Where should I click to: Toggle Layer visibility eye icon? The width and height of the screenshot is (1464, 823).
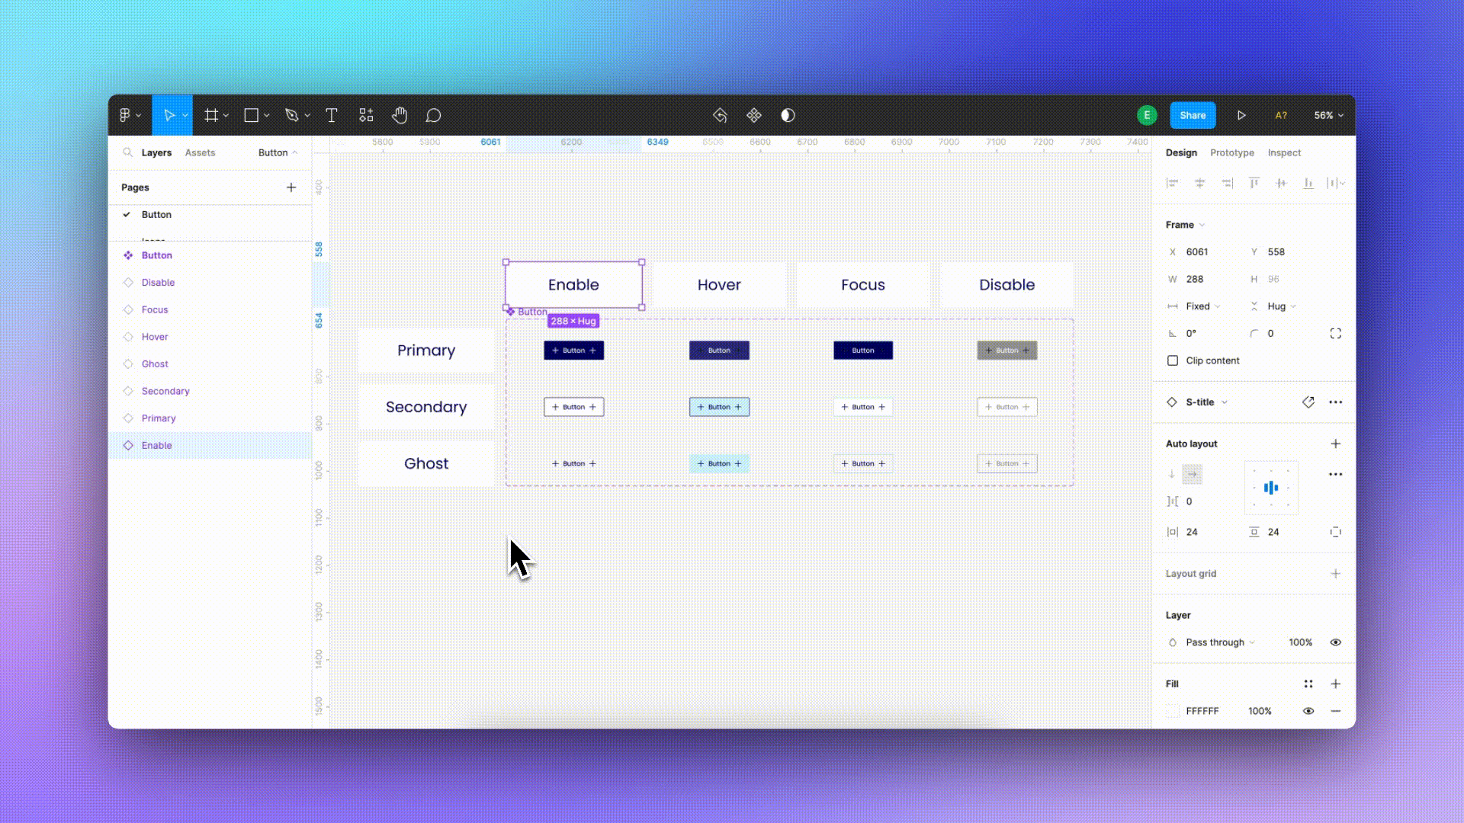coord(1335,642)
